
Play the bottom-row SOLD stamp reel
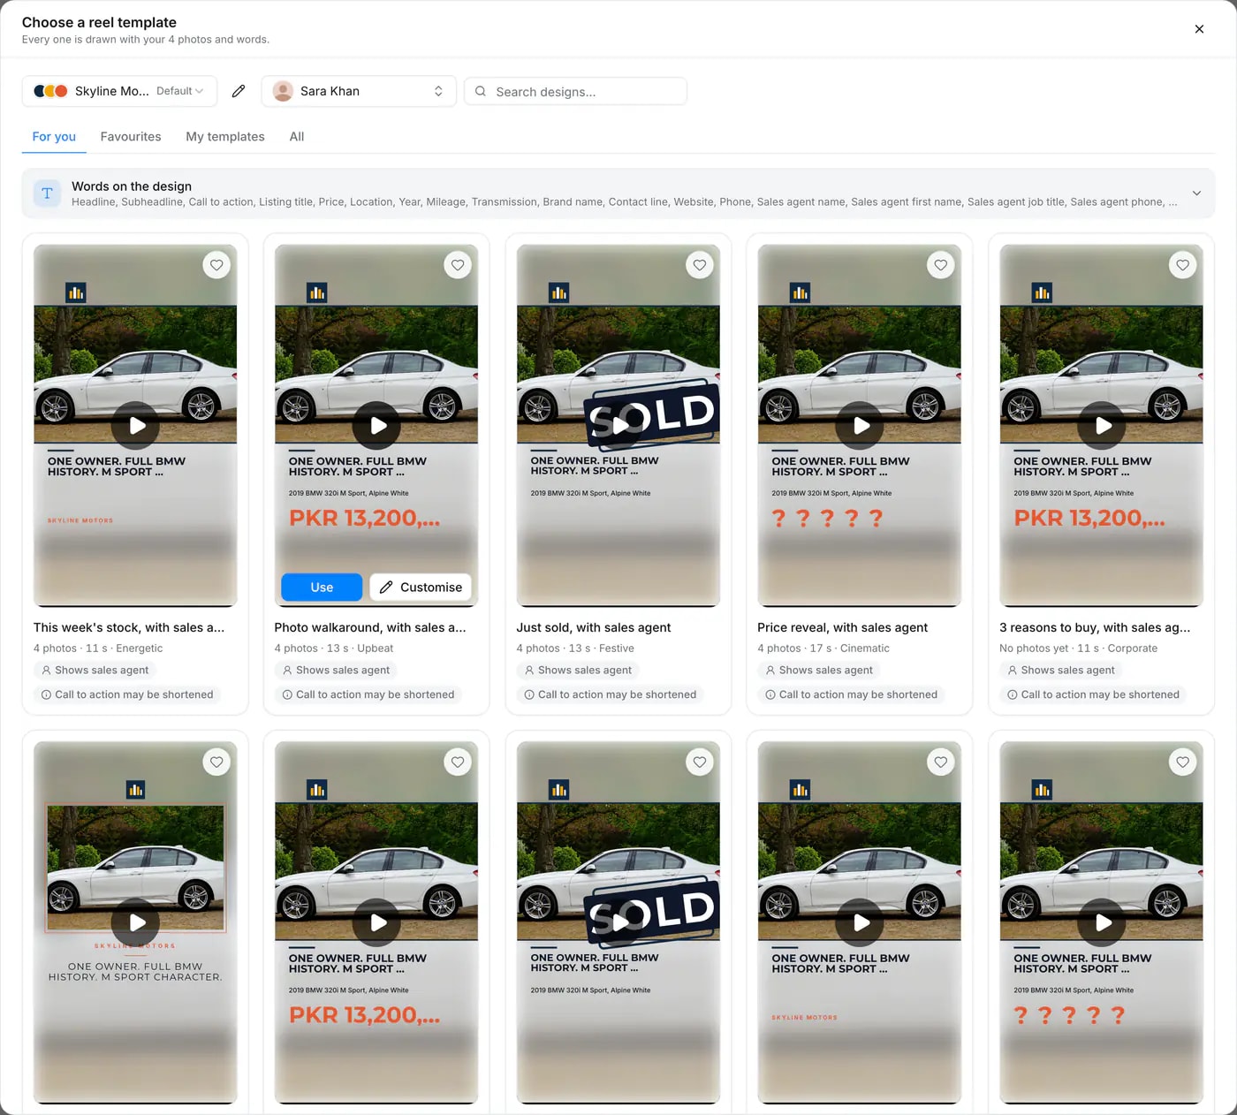(618, 922)
